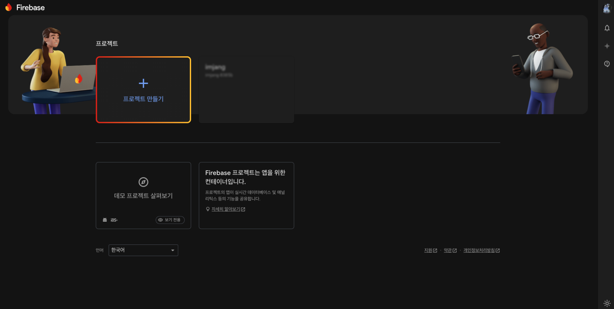Click the iOS+ icon in demo card

114,220
